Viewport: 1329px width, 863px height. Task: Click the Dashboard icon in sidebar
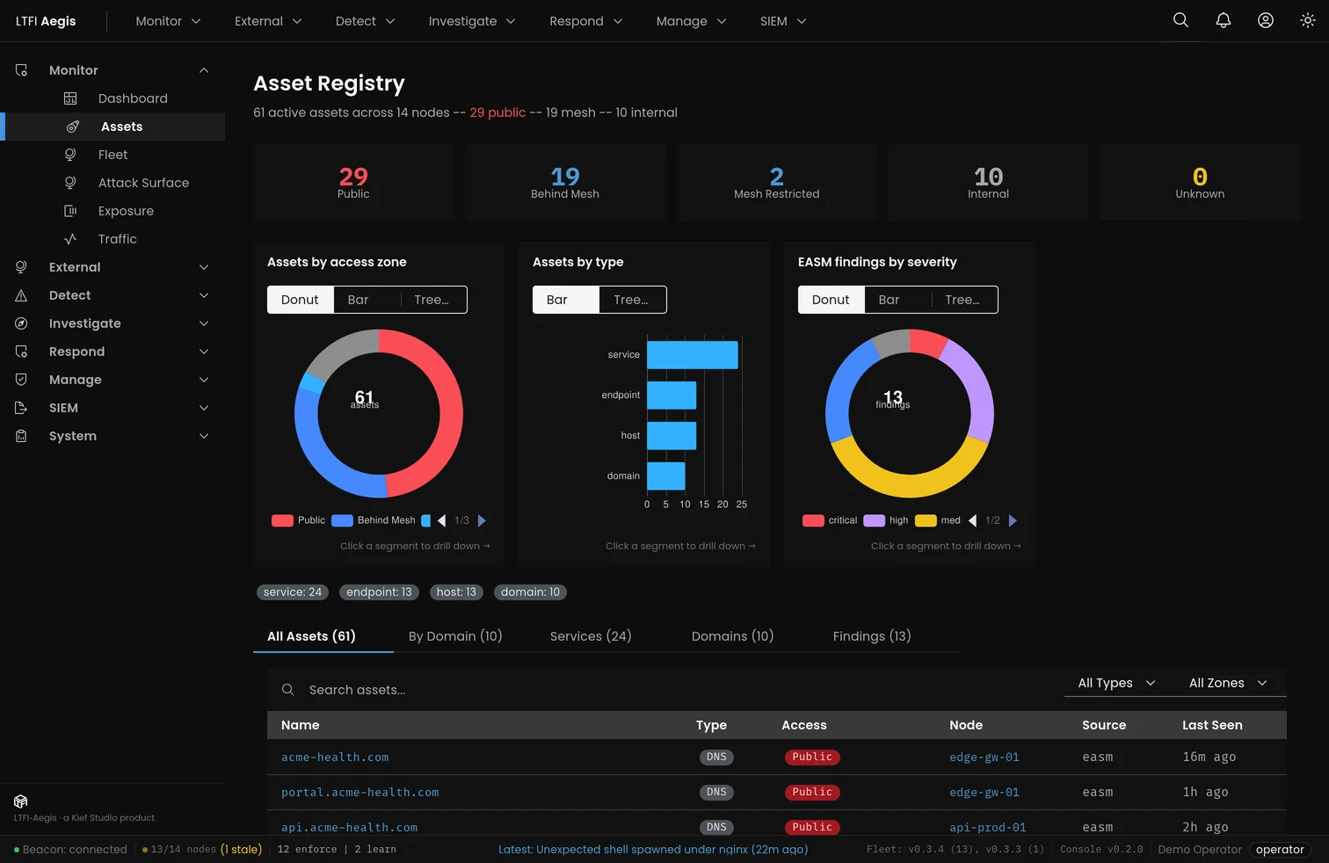coord(70,98)
